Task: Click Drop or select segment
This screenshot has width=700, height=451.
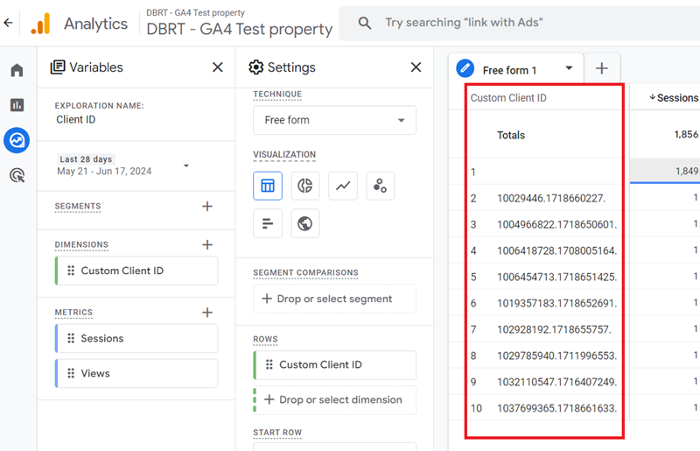Action: coord(334,299)
